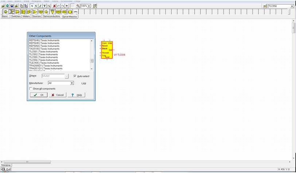The height and width of the screenshot is (173, 296).
Task: Click the ERC check icon beside zoom box
Action: 95,6
